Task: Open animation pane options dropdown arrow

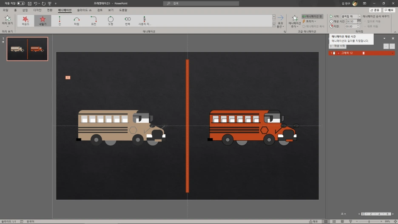Action: point(384,38)
